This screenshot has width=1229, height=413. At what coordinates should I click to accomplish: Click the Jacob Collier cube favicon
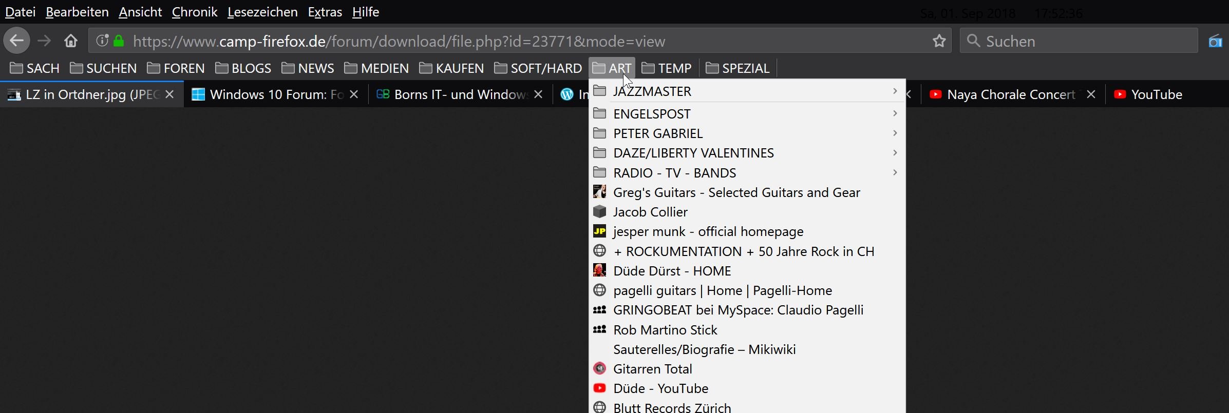pyautogui.click(x=599, y=211)
